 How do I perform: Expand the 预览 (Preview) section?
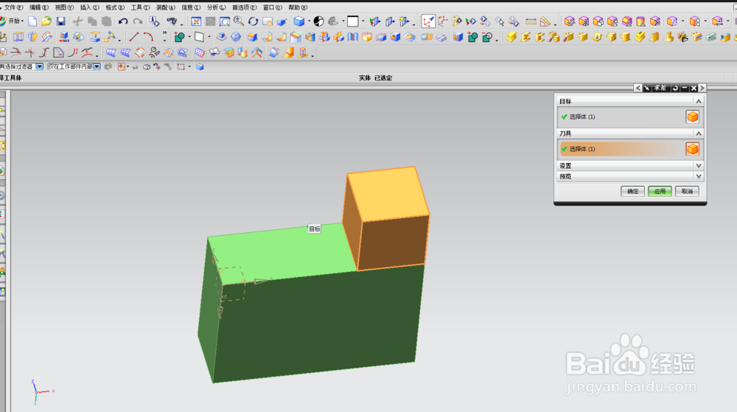pyautogui.click(x=699, y=177)
